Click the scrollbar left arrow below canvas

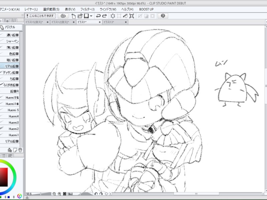tap(111, 194)
